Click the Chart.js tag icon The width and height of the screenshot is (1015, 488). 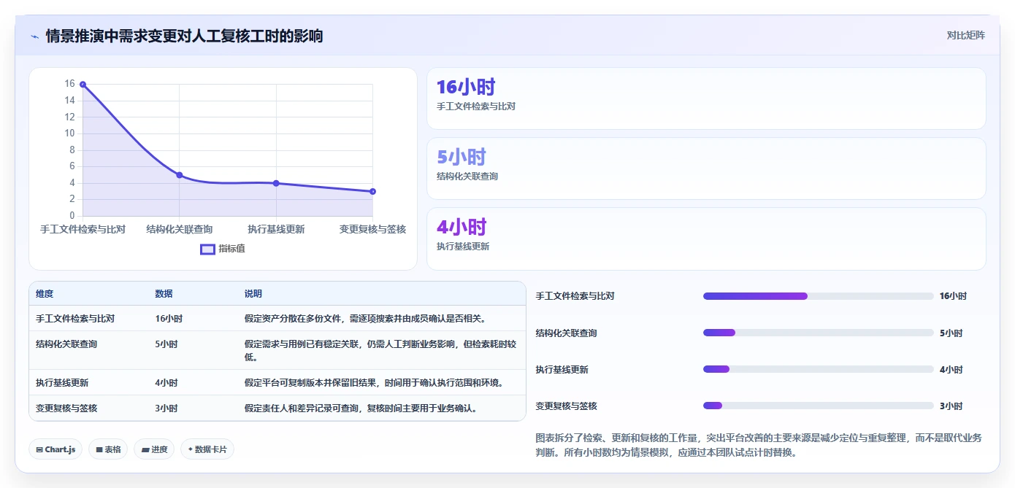tap(39, 450)
